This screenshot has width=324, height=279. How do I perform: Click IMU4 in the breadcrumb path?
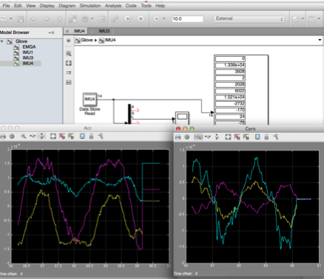click(110, 40)
